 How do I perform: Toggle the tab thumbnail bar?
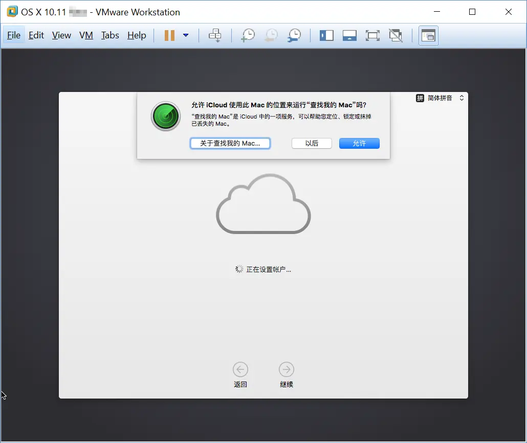[349, 35]
